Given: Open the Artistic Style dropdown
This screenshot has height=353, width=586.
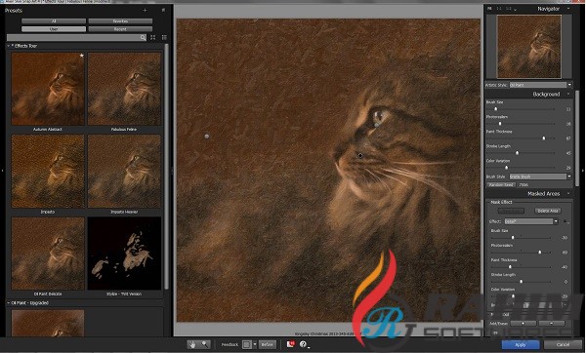Looking at the screenshot, I should (x=540, y=85).
